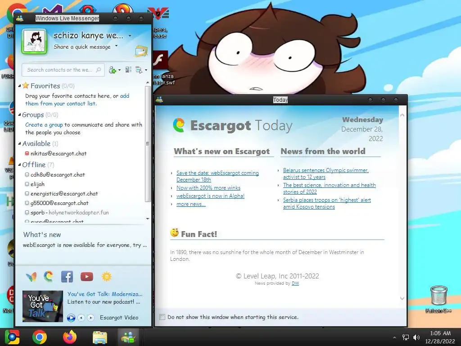Collapse the Offline section
The image size is (461, 346).
pyautogui.click(x=19, y=165)
